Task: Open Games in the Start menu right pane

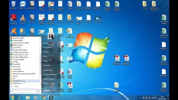Action: point(46,61)
